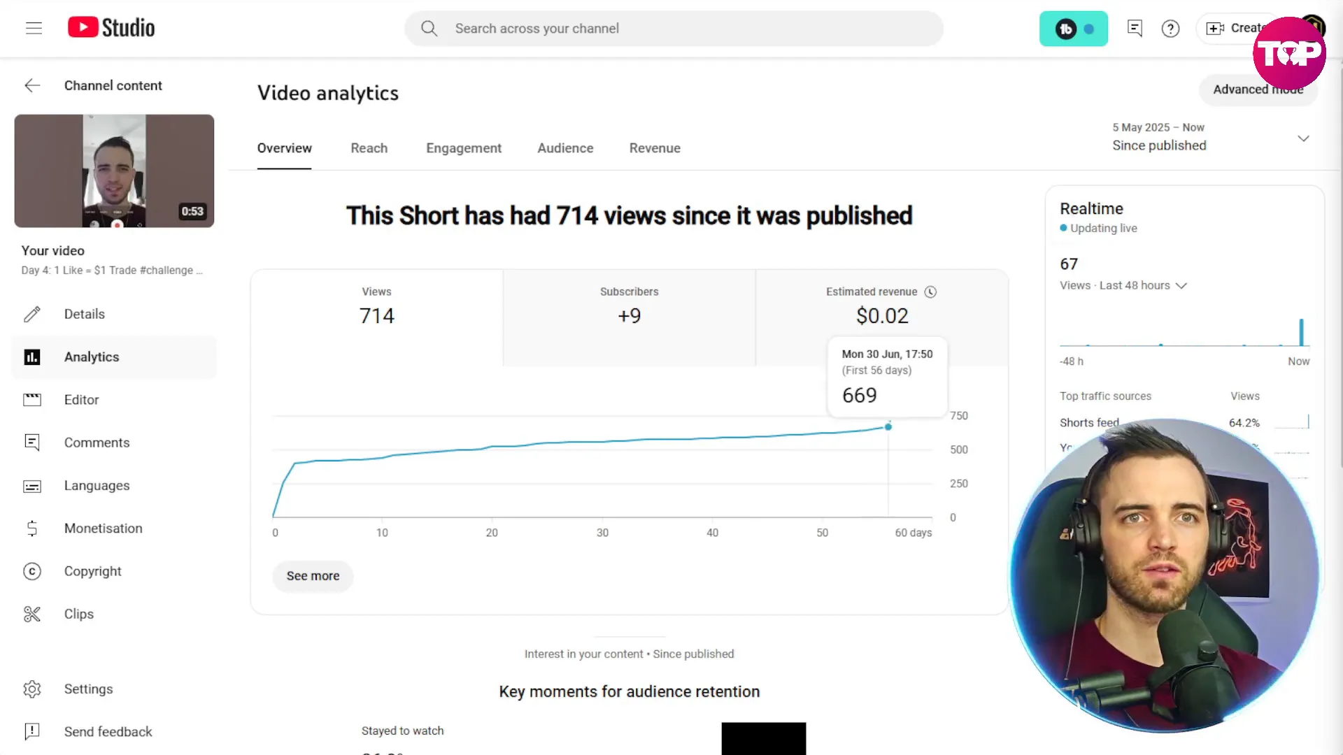Click the Comments sidebar icon
The width and height of the screenshot is (1343, 755).
(x=32, y=443)
